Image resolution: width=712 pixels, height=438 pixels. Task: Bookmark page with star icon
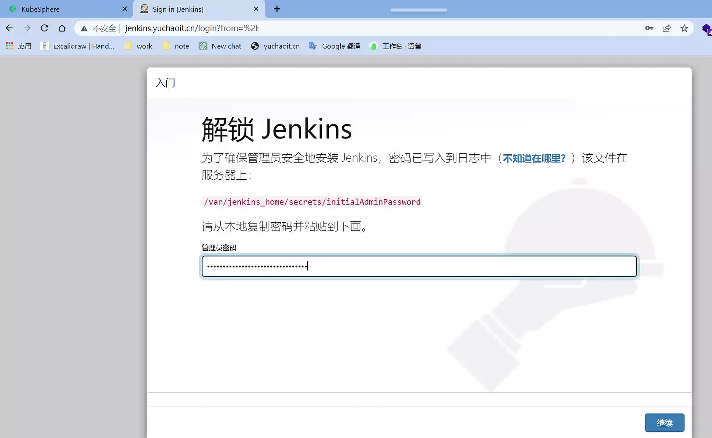(684, 28)
